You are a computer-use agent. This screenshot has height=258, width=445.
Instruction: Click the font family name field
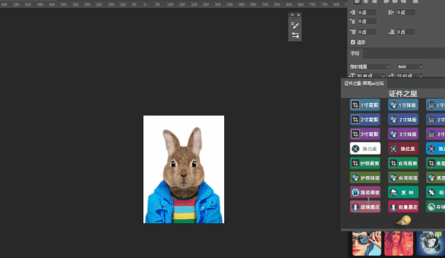point(368,67)
